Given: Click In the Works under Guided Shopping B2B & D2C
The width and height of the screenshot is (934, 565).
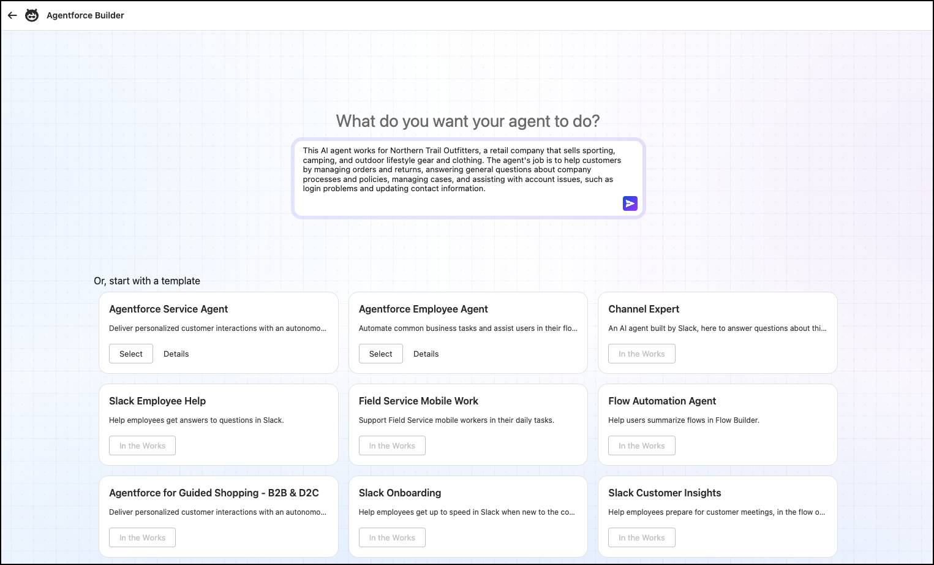Looking at the screenshot, I should pyautogui.click(x=143, y=537).
